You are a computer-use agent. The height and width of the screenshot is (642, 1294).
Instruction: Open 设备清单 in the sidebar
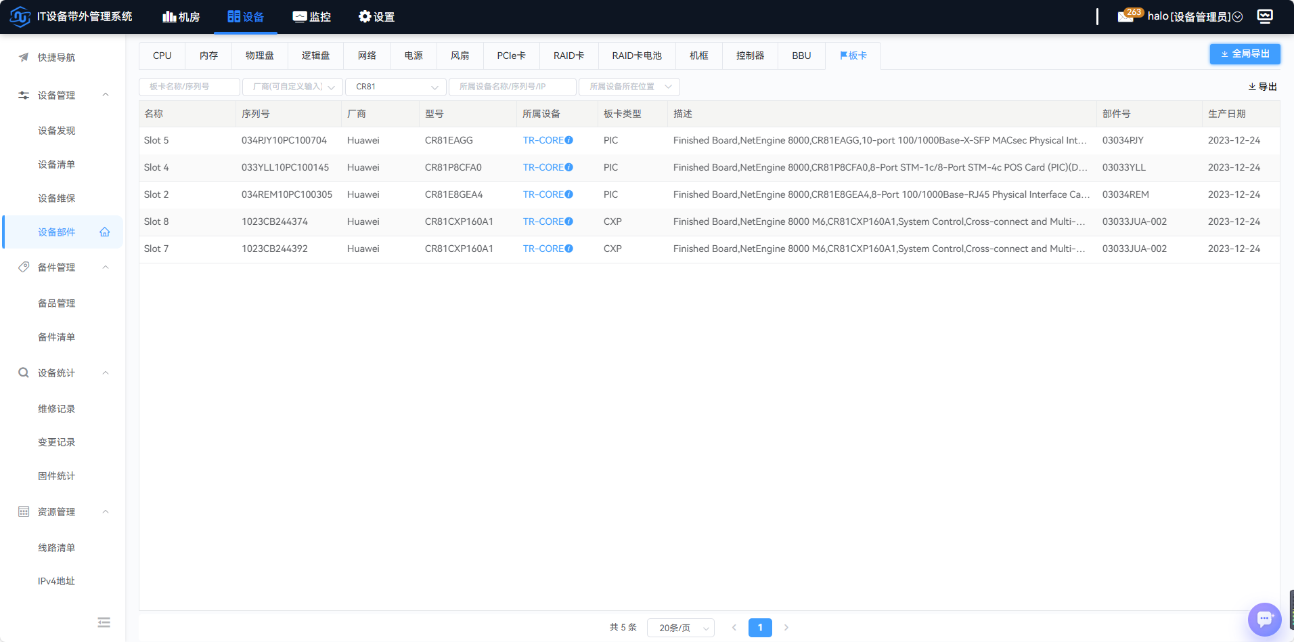(x=57, y=165)
